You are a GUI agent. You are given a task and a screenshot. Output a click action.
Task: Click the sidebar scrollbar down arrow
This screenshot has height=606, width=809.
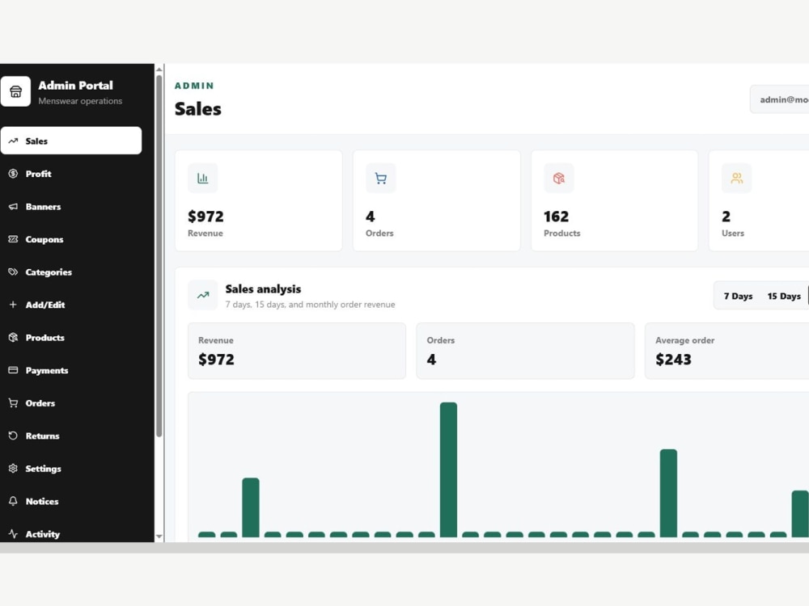(159, 537)
